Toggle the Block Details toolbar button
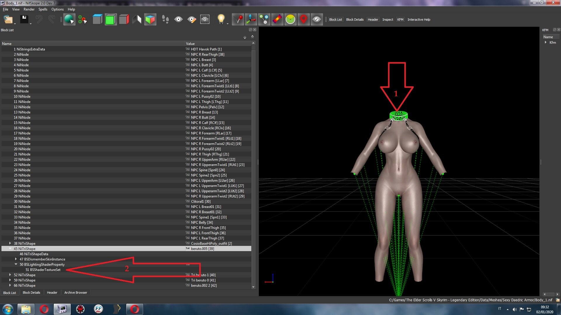561x315 pixels. click(x=355, y=20)
